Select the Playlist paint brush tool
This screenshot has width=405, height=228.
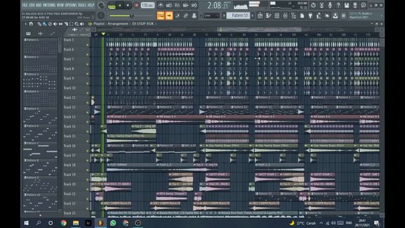[44, 24]
